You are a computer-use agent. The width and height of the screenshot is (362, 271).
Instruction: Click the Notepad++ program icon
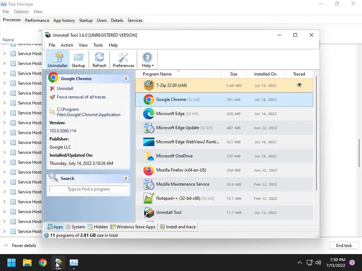point(149,198)
